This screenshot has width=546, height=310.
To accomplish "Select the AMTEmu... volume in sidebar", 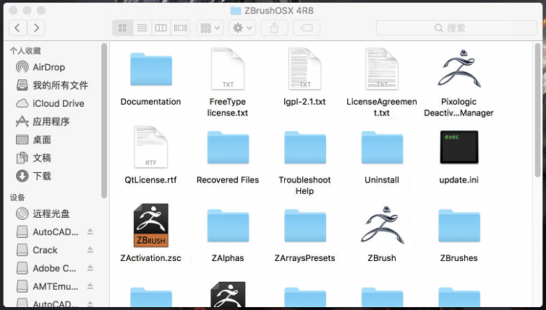I will pyautogui.click(x=47, y=286).
